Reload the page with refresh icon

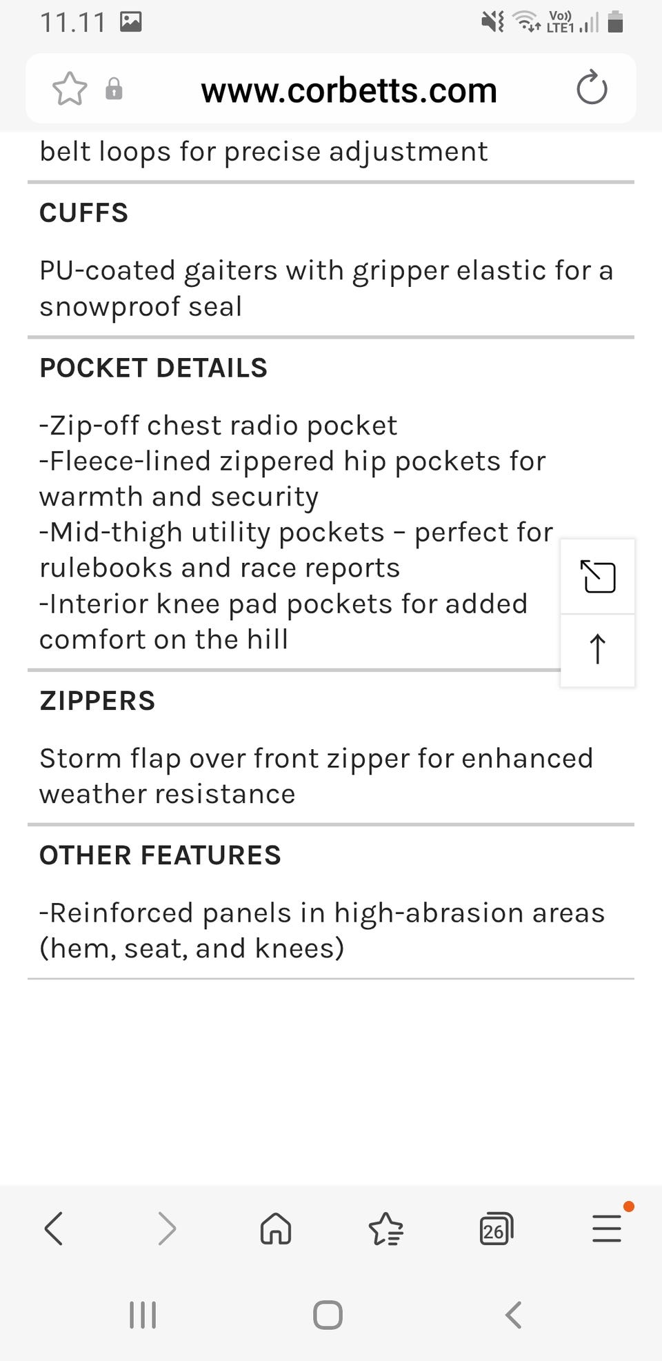click(591, 88)
